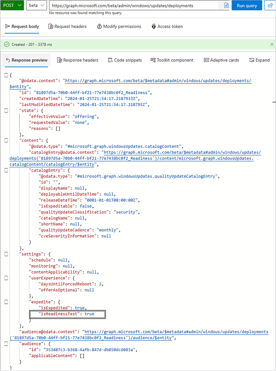Click the "offerAsOptional": null line
This screenshot has width=276, height=371.
66,290
